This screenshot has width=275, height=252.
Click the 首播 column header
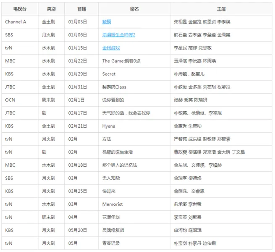pyautogui.click(x=81, y=9)
